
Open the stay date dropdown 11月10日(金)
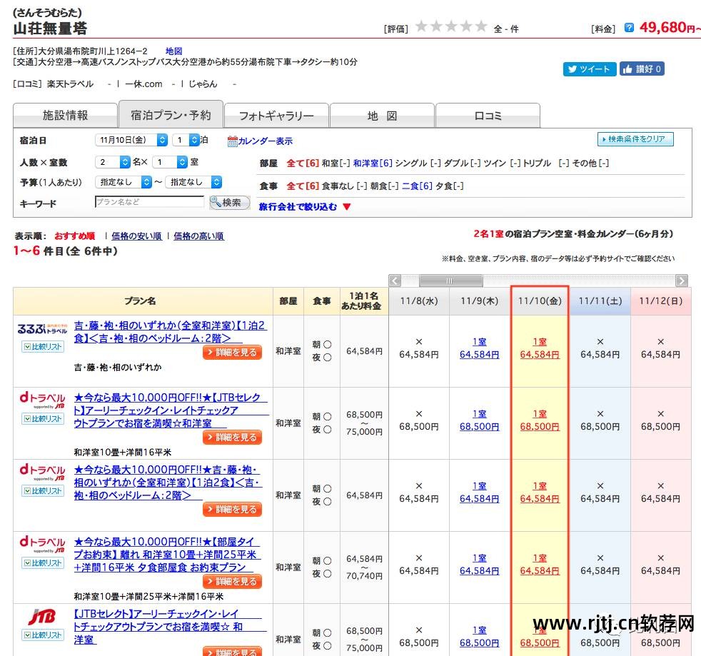(x=131, y=140)
